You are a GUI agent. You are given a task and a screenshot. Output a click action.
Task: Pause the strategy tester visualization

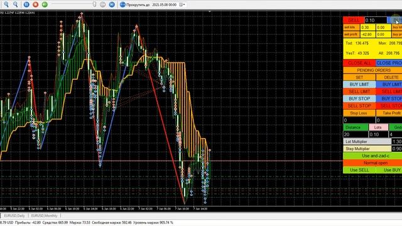pyautogui.click(x=26, y=4)
